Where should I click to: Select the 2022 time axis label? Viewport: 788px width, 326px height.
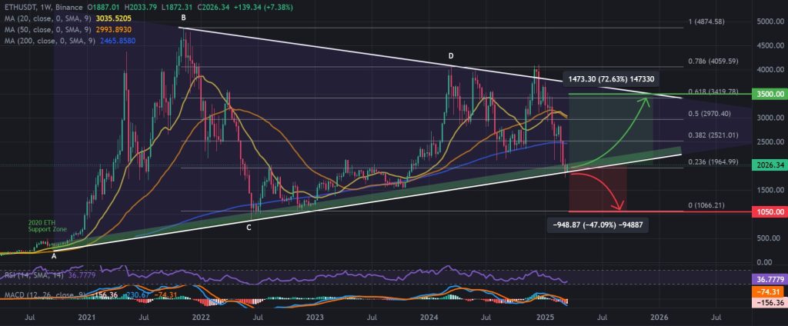201,318
